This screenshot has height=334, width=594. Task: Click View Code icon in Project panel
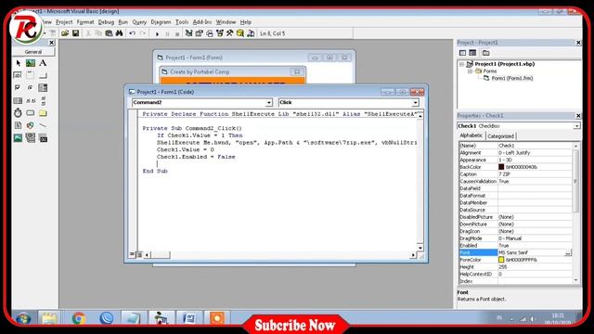point(462,53)
